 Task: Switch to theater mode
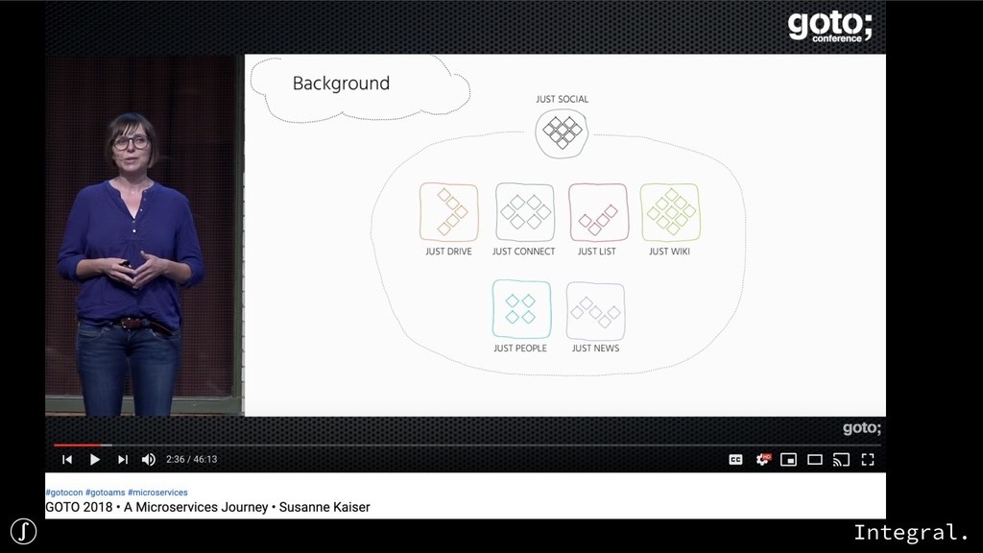(x=815, y=460)
